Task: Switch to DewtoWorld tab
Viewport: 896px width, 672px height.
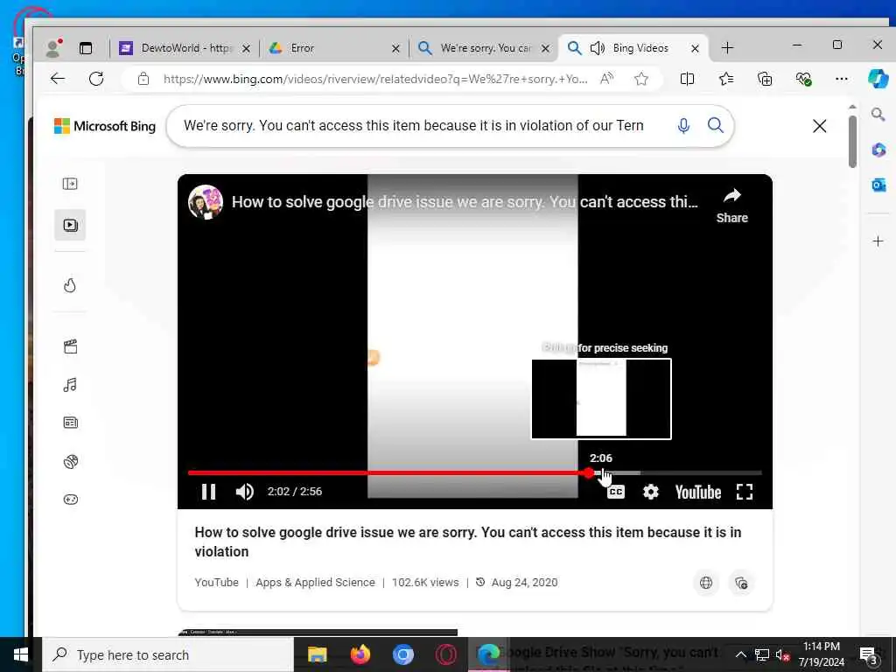Action: point(184,48)
